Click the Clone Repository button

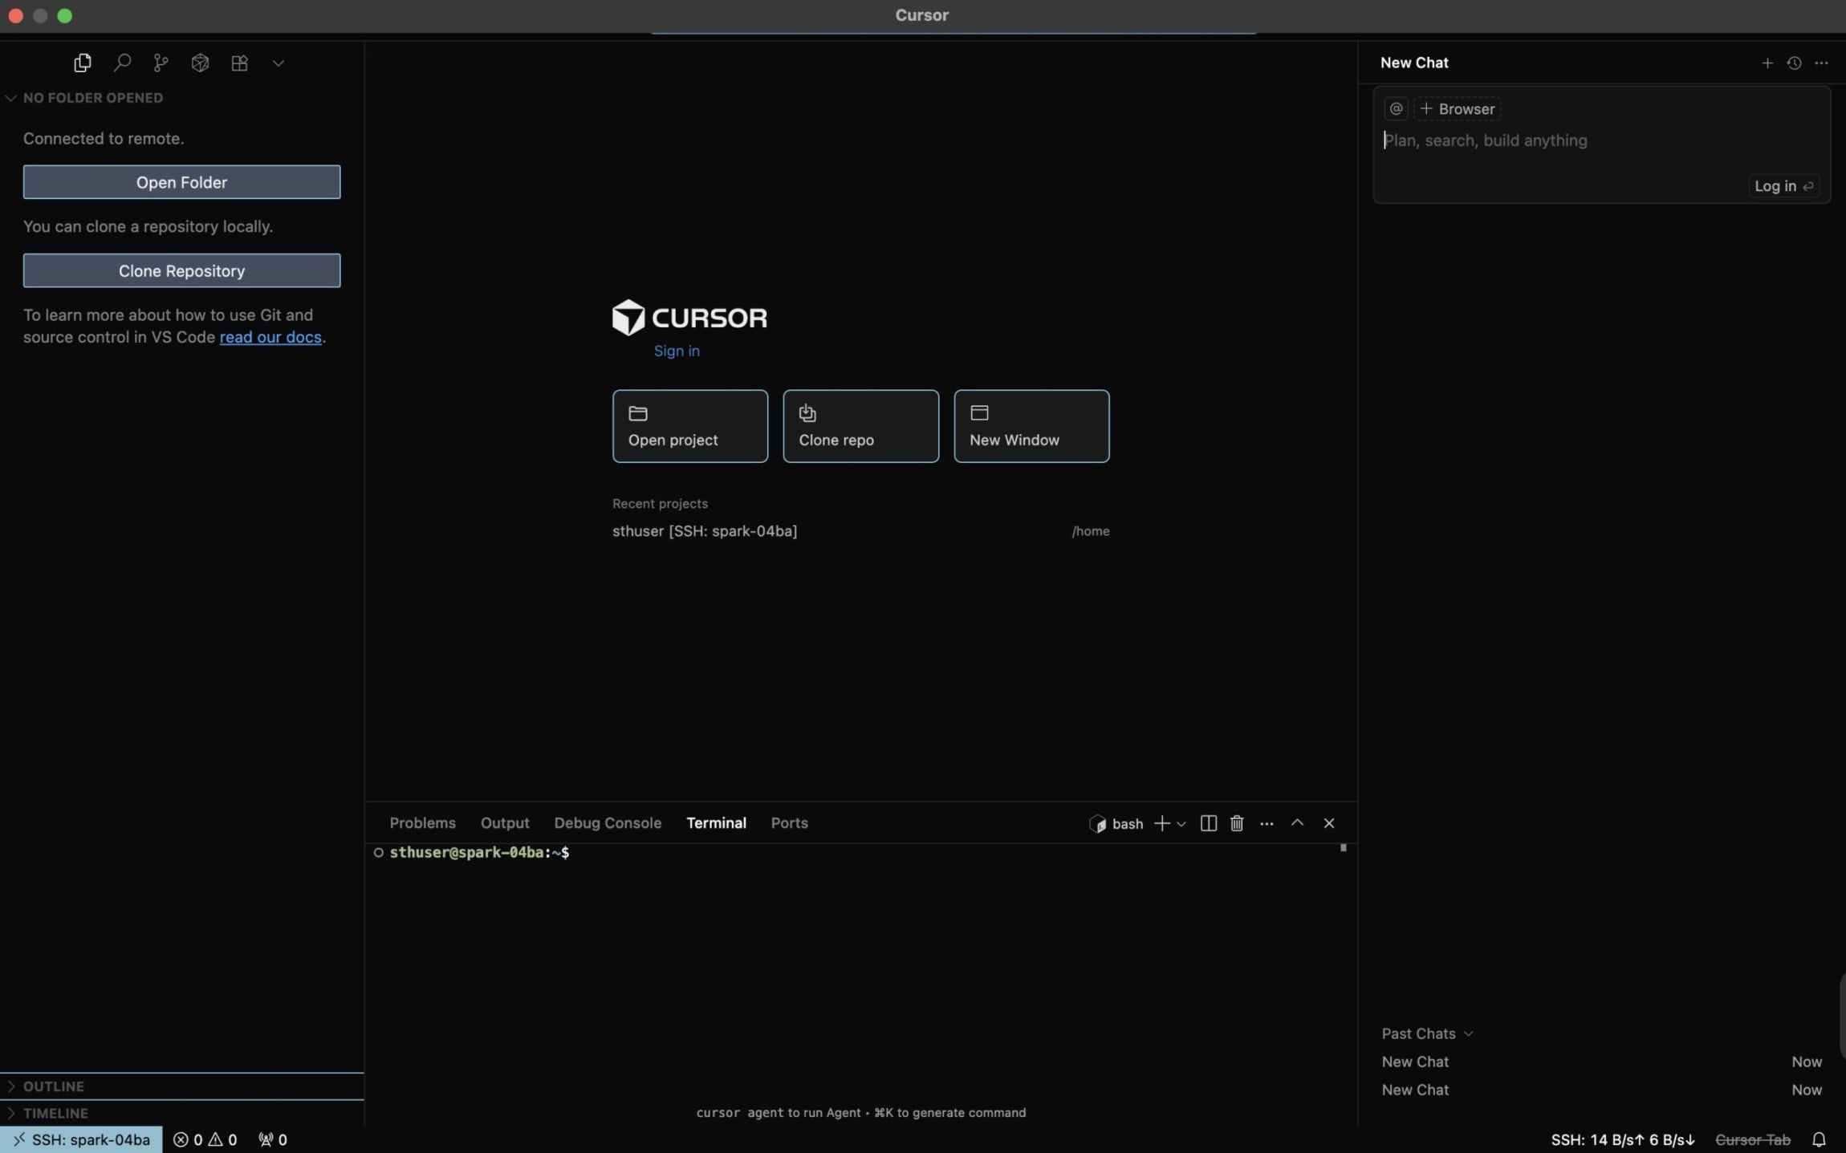pos(181,270)
